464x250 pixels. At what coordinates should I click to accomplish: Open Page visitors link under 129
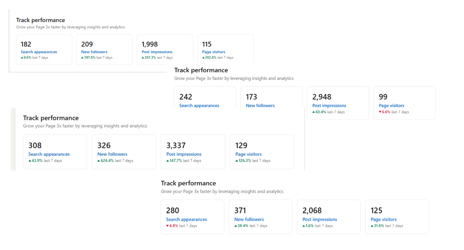(x=248, y=154)
